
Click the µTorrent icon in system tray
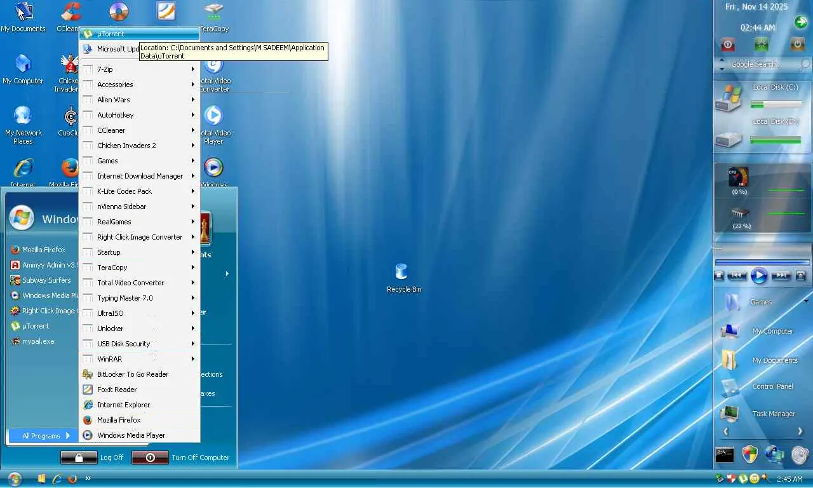pyautogui.click(x=743, y=478)
